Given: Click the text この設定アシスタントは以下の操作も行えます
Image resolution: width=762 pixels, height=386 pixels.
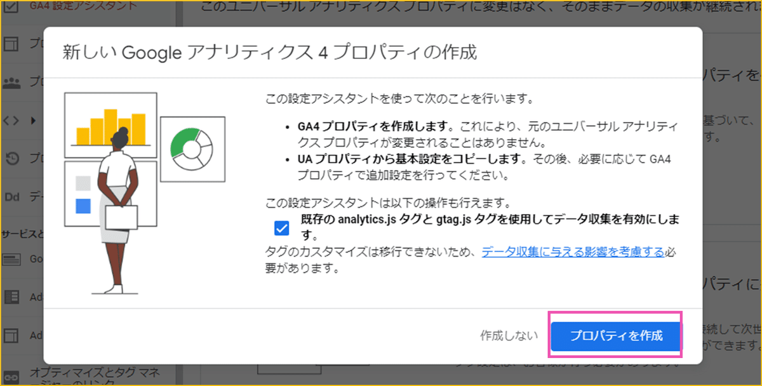Looking at the screenshot, I should click(387, 204).
